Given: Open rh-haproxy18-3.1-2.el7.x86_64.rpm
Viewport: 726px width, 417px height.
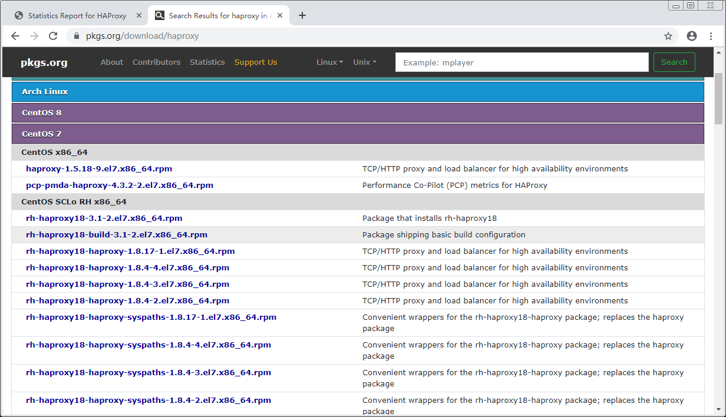Looking at the screenshot, I should coord(104,219).
